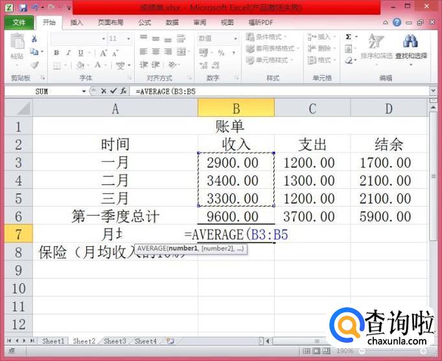Toggle Bold formatting
This screenshot has height=361, width=442.
click(56, 53)
